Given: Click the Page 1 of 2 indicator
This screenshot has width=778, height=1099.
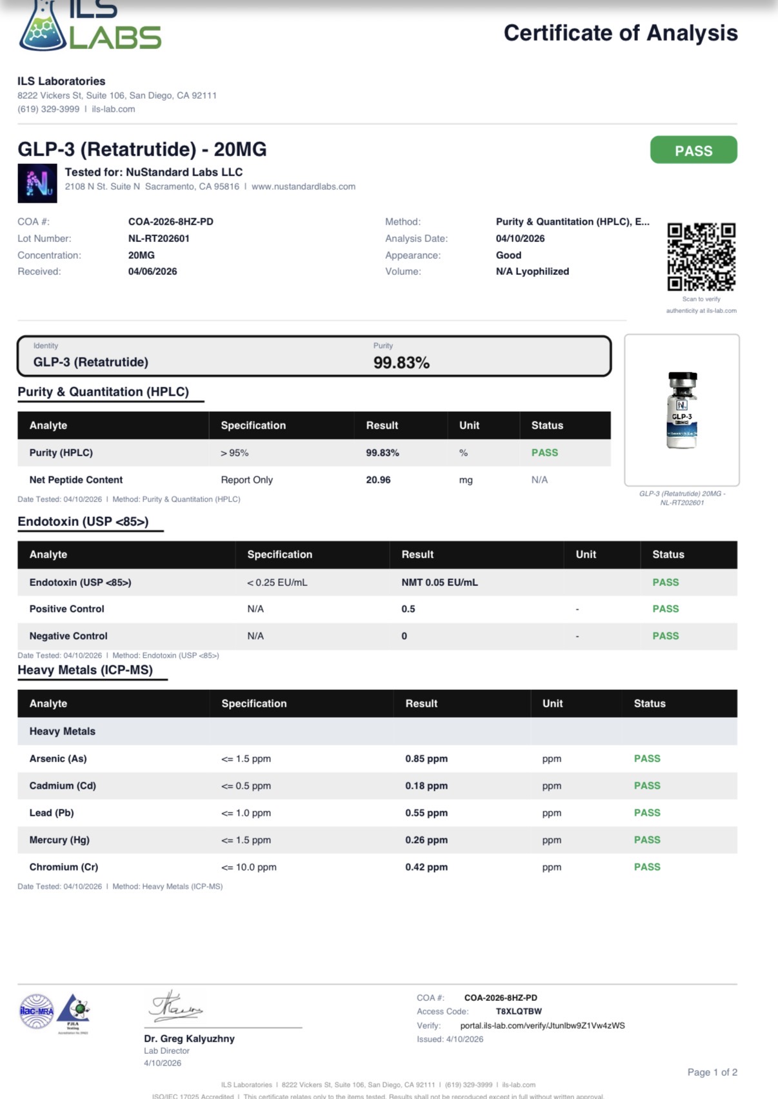Looking at the screenshot, I should (712, 1072).
